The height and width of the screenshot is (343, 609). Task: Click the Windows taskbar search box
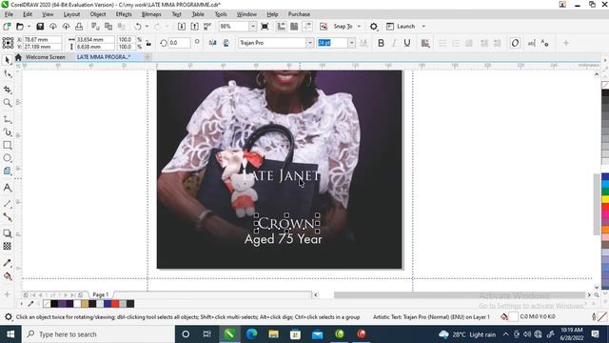coord(98,334)
